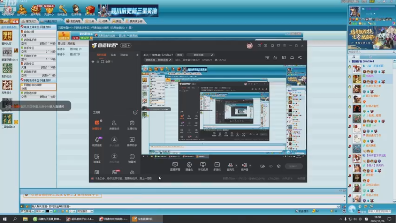Click the speaker icon in streaming toolbar
Screen dimensions: 396x223
244,165
